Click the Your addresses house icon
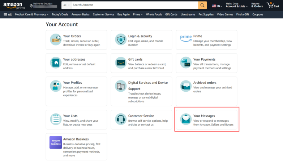Viewport: 283px width, 165px height. click(56, 63)
